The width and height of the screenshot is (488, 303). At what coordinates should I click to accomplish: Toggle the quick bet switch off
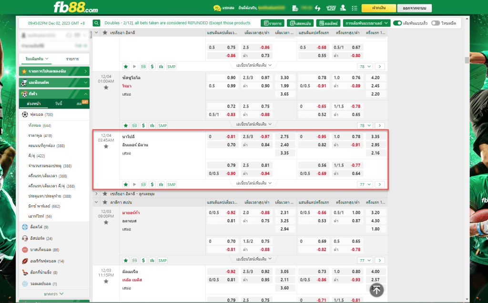point(397,23)
